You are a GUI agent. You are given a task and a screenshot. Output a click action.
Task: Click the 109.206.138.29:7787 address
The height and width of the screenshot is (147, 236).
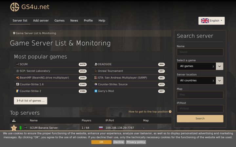tap(120, 128)
